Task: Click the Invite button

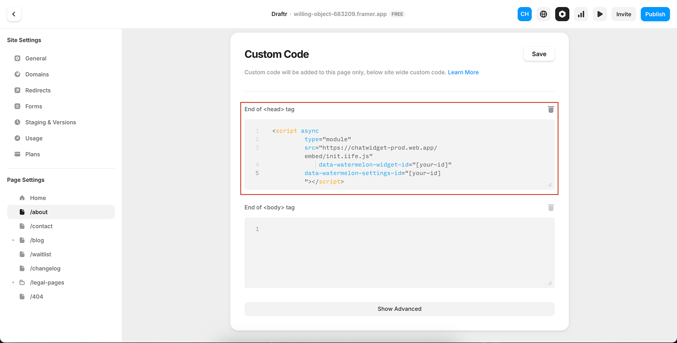Action: pyautogui.click(x=624, y=14)
